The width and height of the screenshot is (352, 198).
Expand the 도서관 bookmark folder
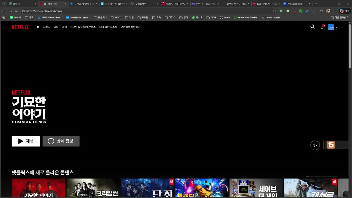(143, 18)
